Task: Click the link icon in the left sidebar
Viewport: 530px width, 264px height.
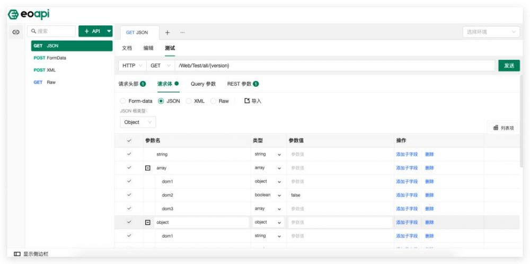Action: (x=16, y=32)
